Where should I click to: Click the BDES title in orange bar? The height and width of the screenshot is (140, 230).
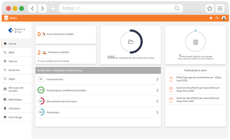pos(13,18)
